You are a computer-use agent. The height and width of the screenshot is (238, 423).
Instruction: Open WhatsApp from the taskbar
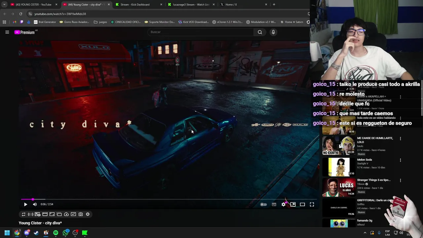tap(65, 233)
